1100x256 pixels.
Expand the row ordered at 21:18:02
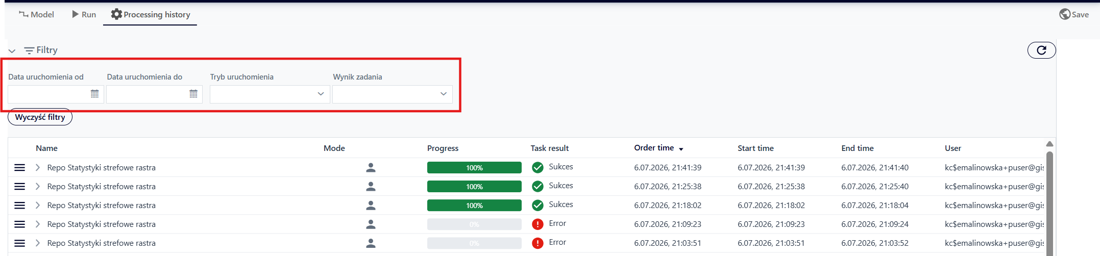point(38,205)
